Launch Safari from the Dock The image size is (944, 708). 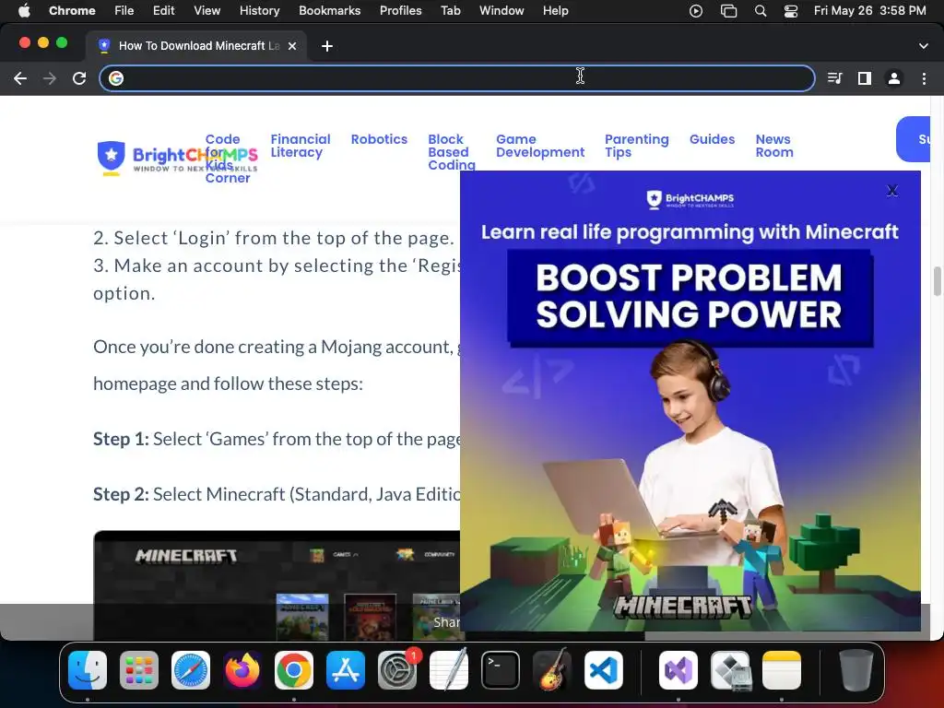click(191, 670)
